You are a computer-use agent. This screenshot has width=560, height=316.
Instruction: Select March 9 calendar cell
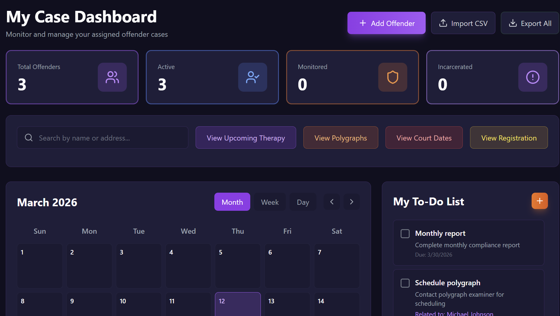(x=89, y=304)
